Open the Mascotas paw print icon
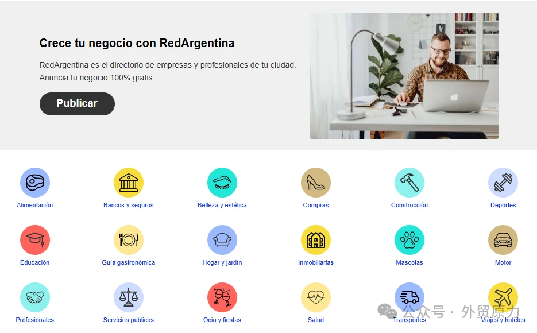 coord(409,240)
